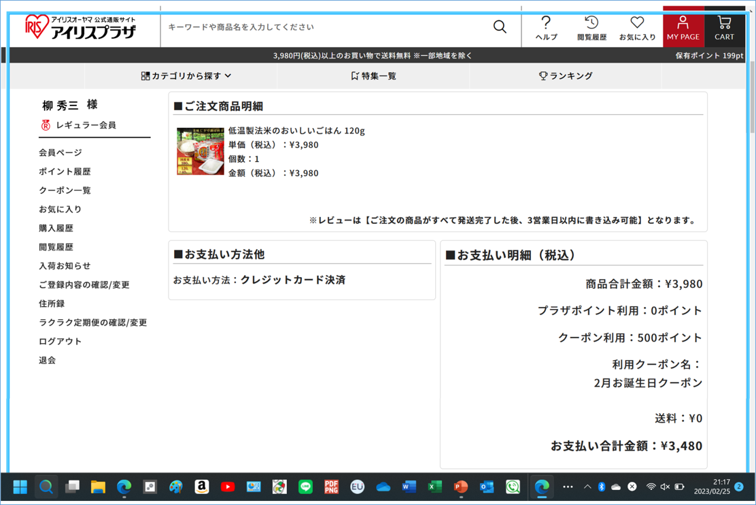Open the ヘルプ help icon
Viewport: 756px width, 505px height.
pyautogui.click(x=546, y=29)
